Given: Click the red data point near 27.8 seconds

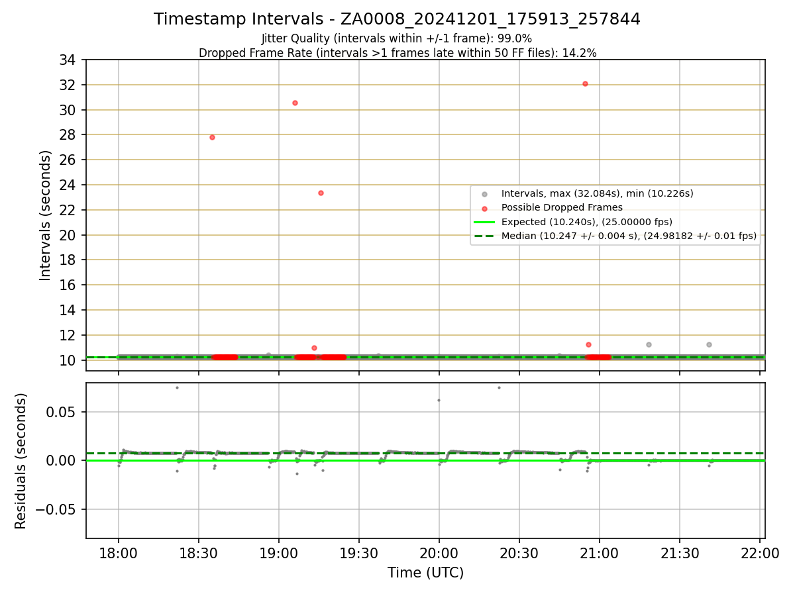Looking at the screenshot, I should click(212, 137).
